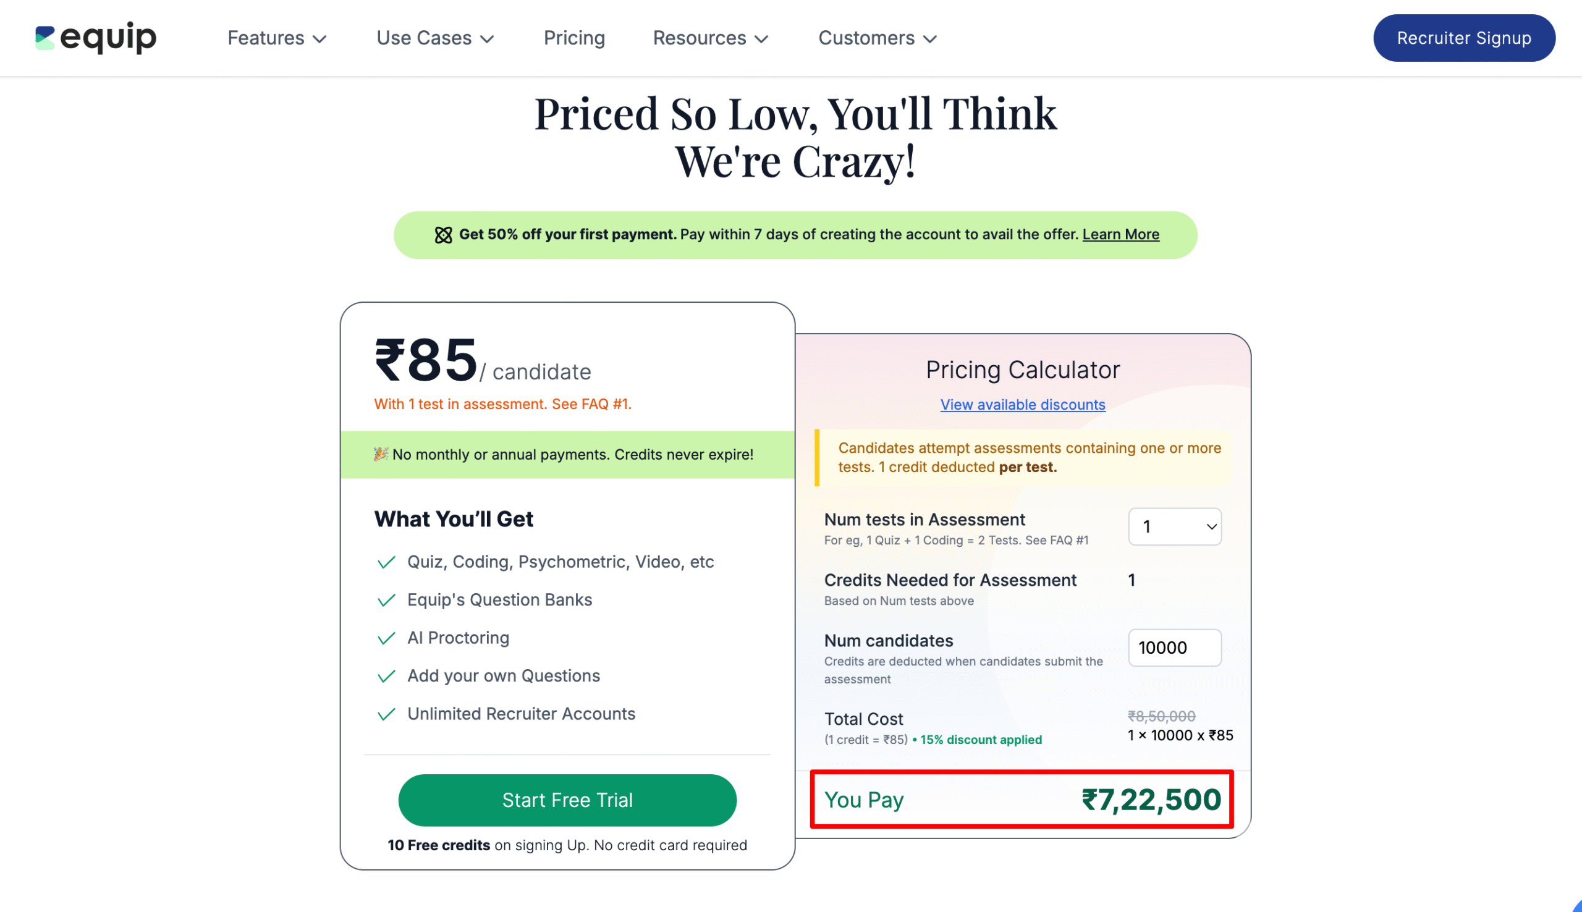Expand the Features dropdown
Screen dimensions: 1582x912
pyautogui.click(x=277, y=38)
